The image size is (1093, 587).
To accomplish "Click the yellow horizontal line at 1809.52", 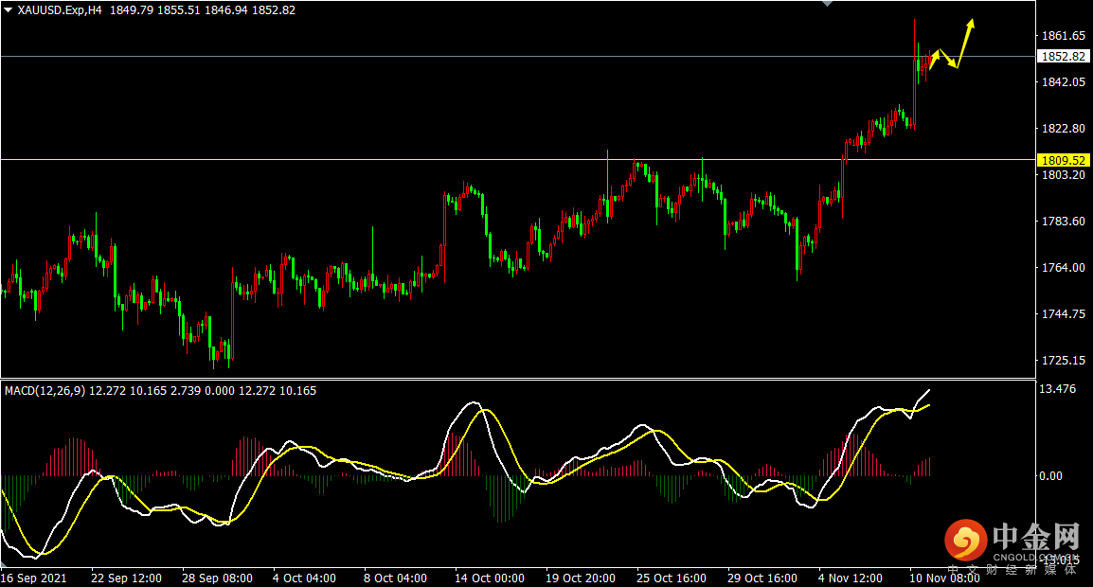I will pos(519,160).
